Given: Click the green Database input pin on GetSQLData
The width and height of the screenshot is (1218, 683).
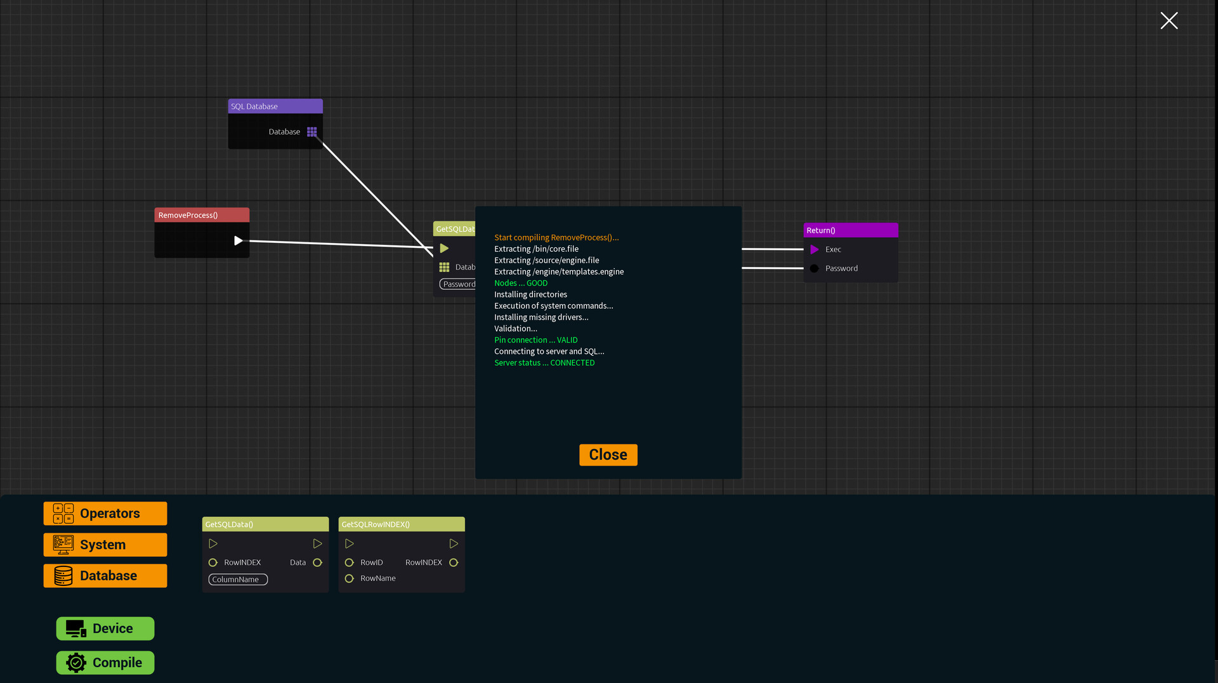Looking at the screenshot, I should (x=444, y=267).
